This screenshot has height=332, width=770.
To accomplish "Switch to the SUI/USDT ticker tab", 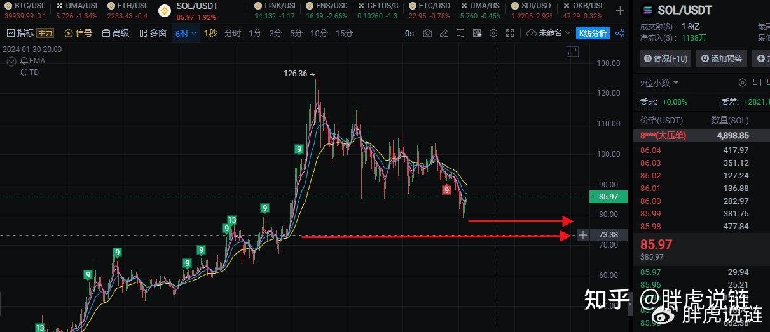I will point(532,10).
